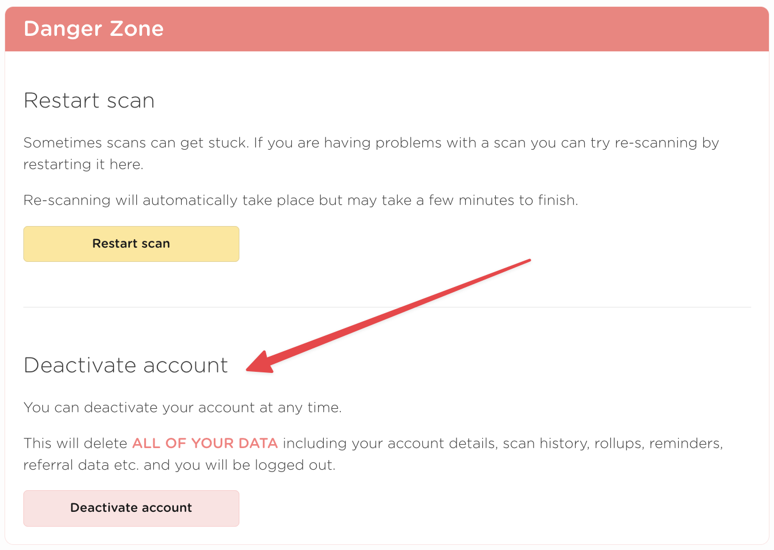Click the "referral data etc." text line
This screenshot has height=550, width=774.
click(80, 465)
